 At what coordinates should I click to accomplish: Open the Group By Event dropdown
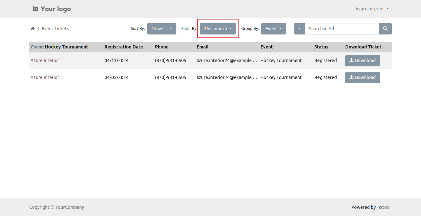[x=274, y=29]
